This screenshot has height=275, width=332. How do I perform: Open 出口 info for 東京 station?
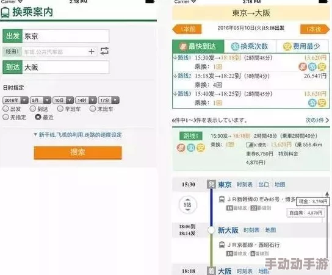(264, 185)
